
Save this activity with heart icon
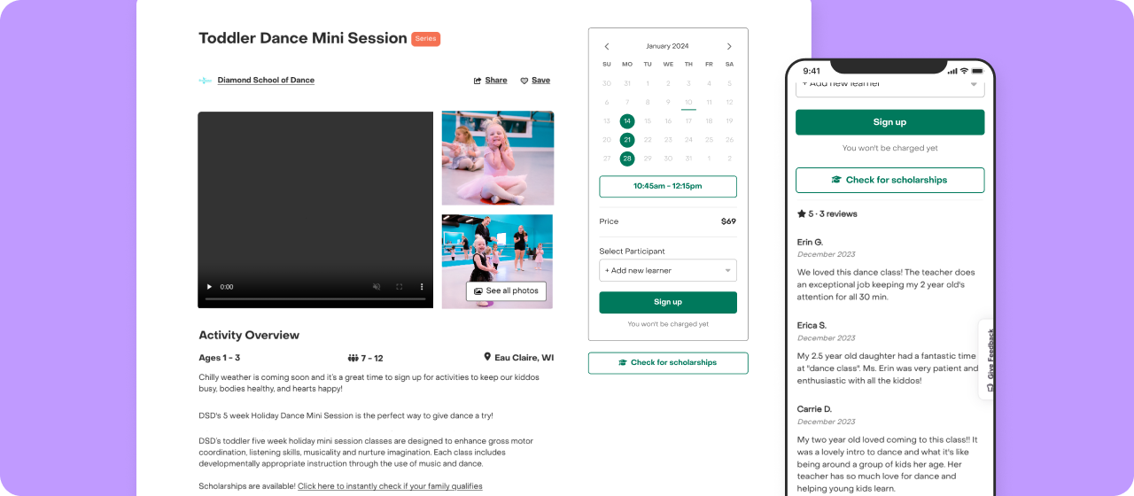click(535, 81)
